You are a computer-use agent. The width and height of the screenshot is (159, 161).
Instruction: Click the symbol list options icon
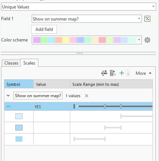point(113,73)
